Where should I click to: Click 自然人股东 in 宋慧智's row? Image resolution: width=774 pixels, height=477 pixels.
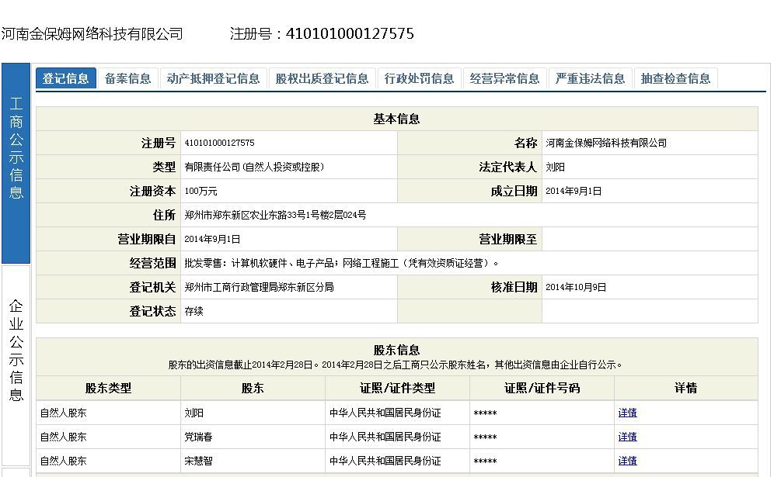click(63, 461)
